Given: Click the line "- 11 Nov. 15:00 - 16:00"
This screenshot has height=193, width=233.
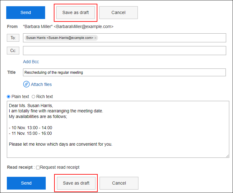Looking at the screenshot, I should [x=30, y=133].
